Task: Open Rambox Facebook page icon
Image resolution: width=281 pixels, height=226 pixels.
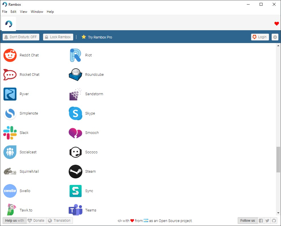Action: coord(261,221)
